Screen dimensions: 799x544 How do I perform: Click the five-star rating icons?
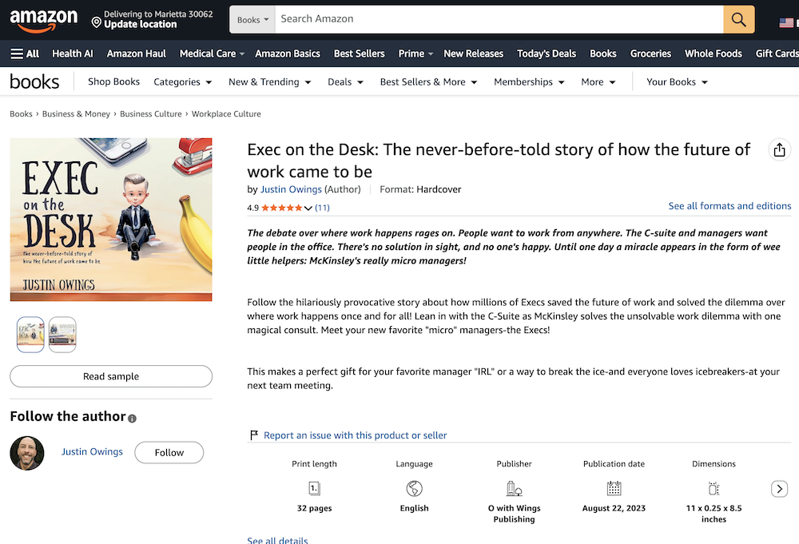click(x=282, y=208)
